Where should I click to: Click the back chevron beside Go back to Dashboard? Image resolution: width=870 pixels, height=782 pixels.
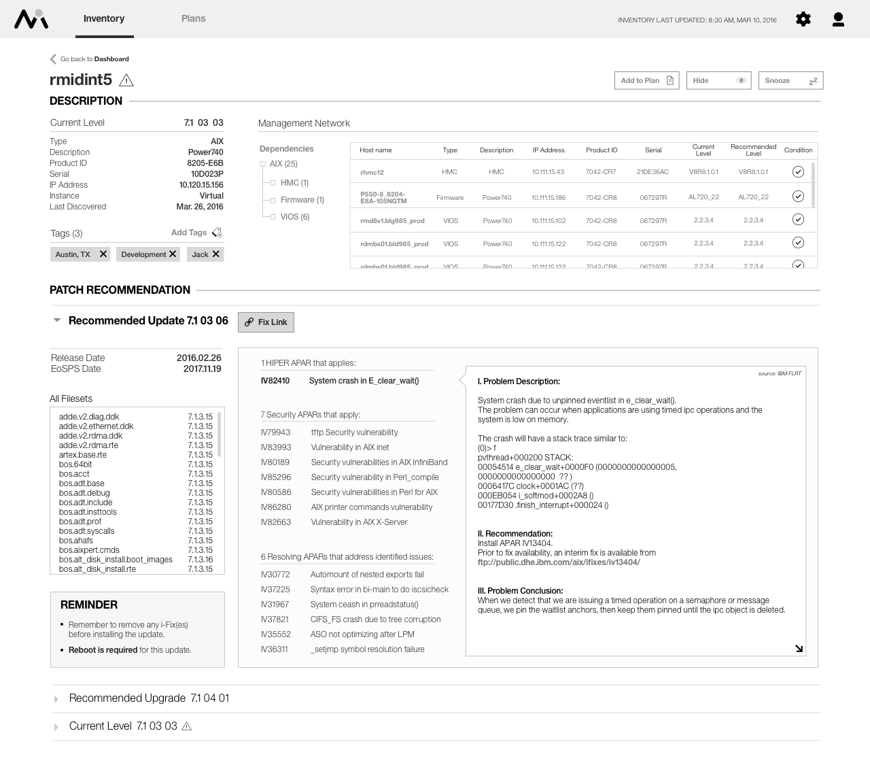[x=53, y=59]
